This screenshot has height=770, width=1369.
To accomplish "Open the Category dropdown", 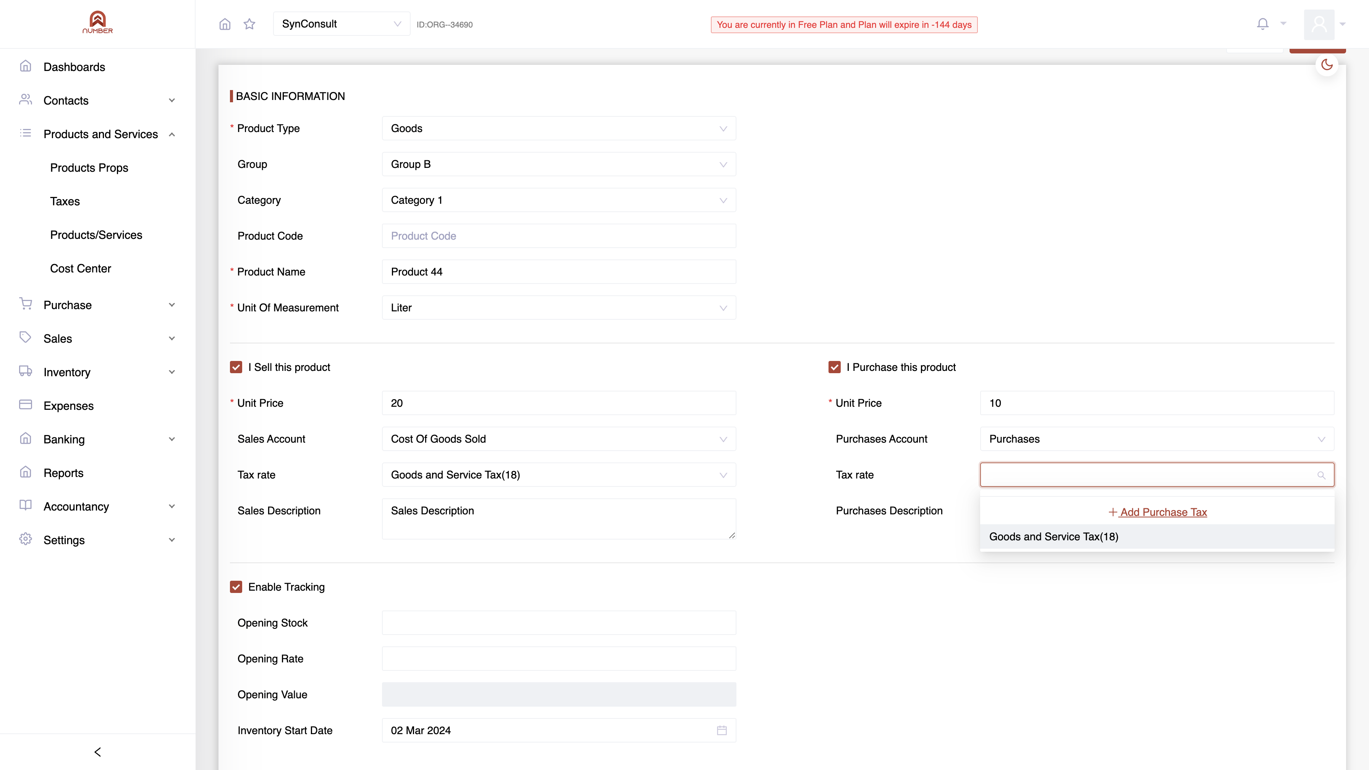I will [x=558, y=200].
